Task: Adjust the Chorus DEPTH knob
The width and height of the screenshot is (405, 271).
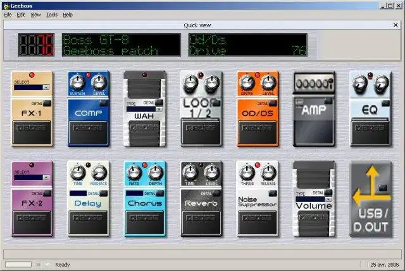Action: point(155,173)
